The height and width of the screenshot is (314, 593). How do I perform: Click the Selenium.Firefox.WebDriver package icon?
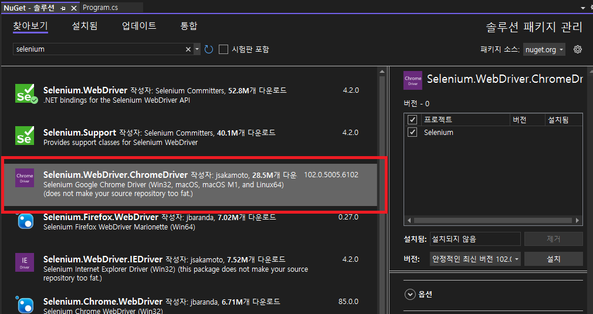tap(25, 220)
